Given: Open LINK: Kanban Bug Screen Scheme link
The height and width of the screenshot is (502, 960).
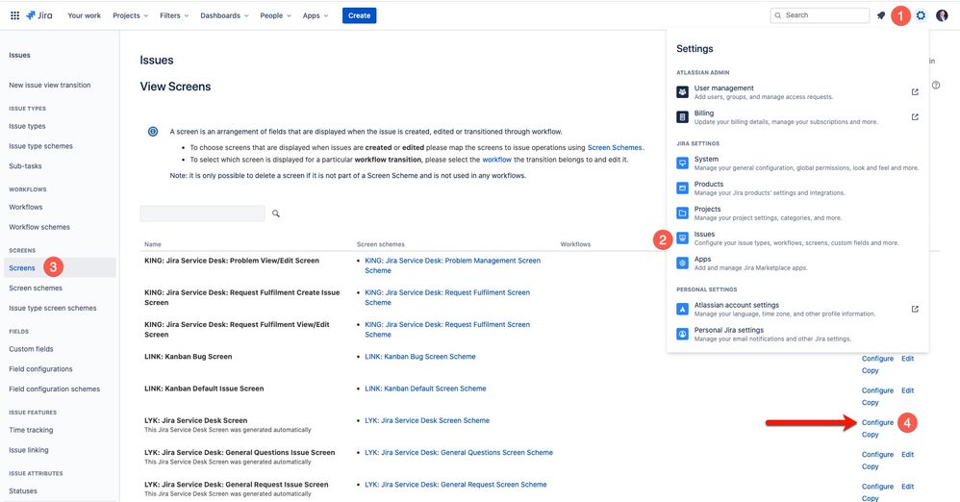Looking at the screenshot, I should pyautogui.click(x=420, y=356).
